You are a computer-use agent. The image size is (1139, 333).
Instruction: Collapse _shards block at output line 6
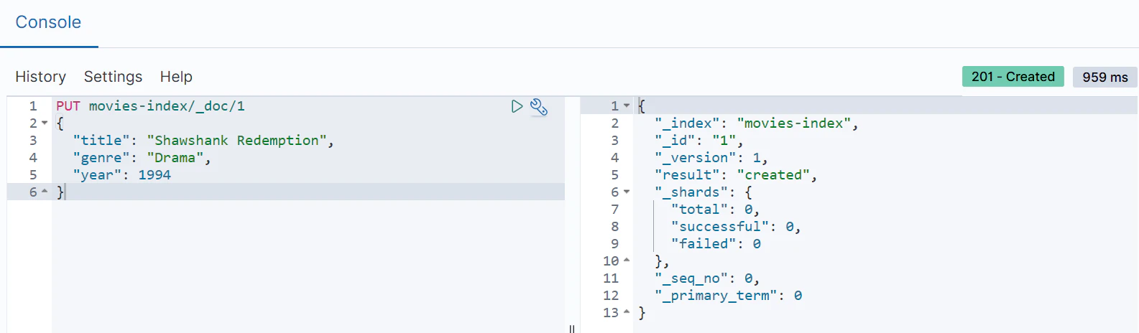tap(627, 192)
